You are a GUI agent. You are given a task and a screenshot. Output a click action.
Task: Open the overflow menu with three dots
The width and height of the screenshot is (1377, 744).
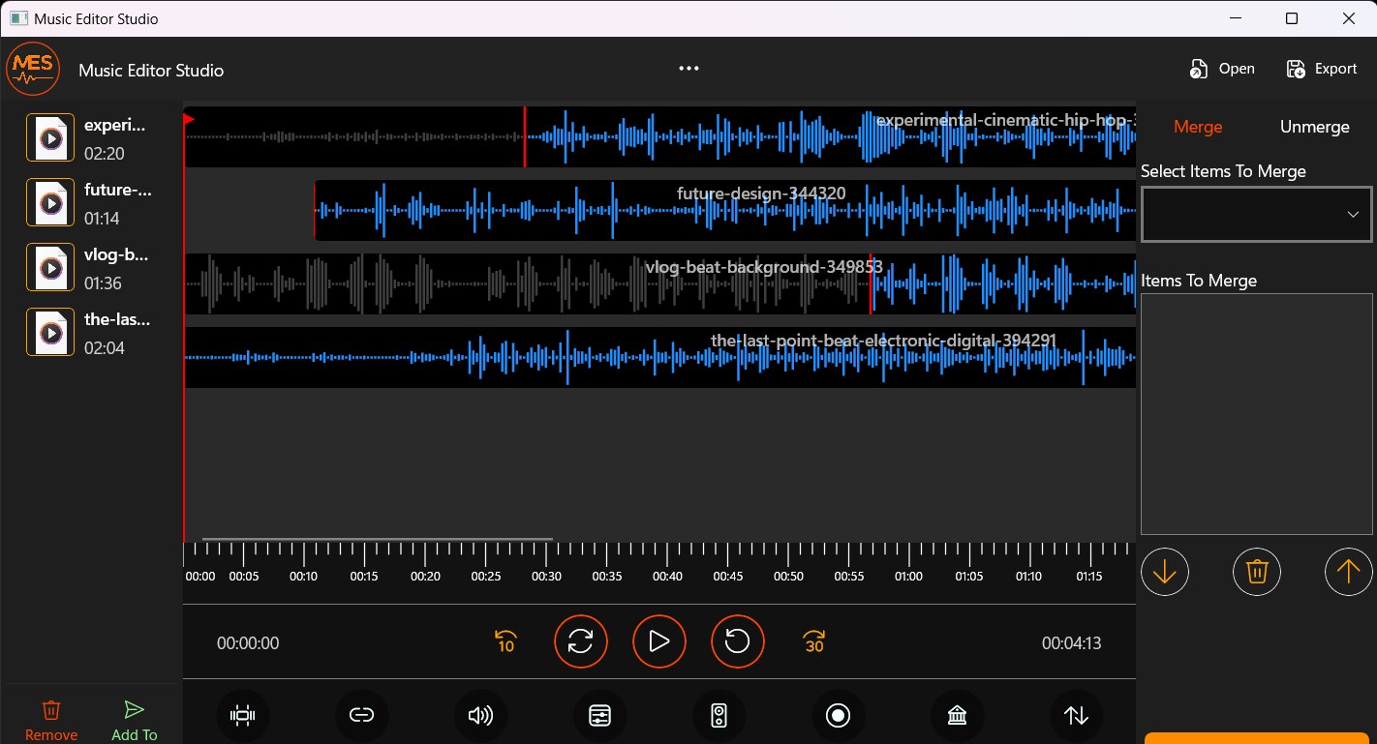[x=688, y=68]
